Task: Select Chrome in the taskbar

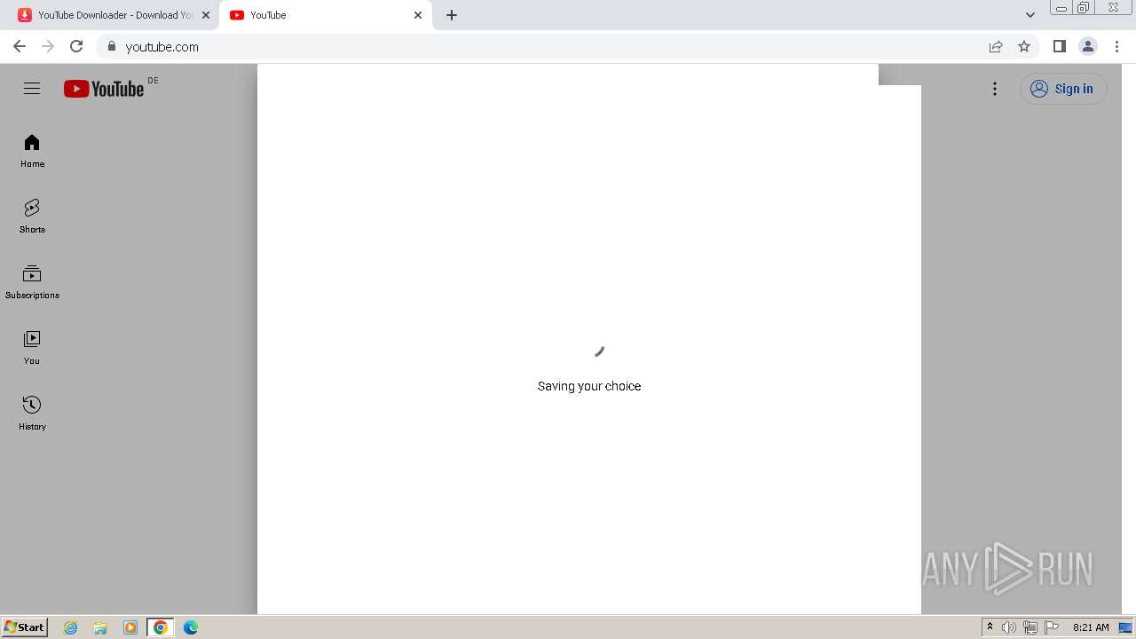Action: coord(161,627)
